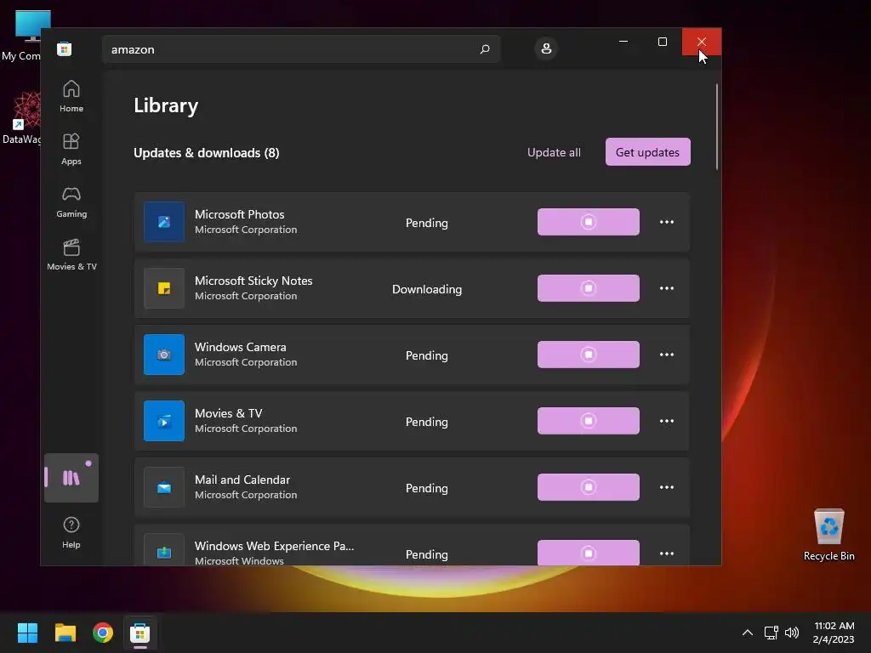
Task: Show hidden system tray icons
Action: [748, 633]
